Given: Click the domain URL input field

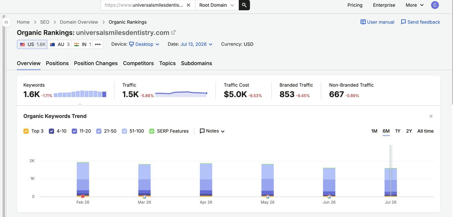Looking at the screenshot, I should (x=144, y=5).
